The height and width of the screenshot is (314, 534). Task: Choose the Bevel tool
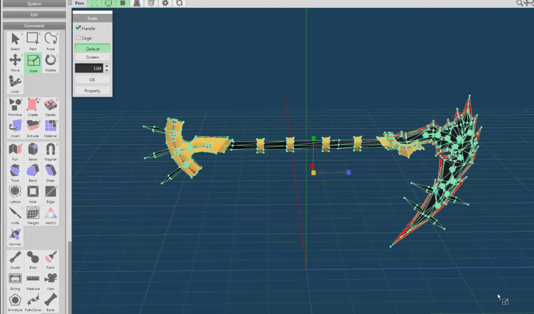[x=33, y=152]
